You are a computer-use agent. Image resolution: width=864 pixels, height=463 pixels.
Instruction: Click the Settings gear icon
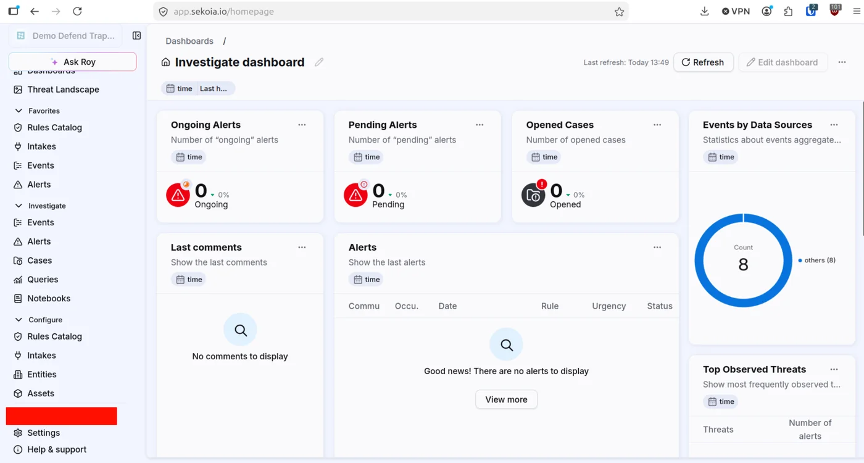pyautogui.click(x=18, y=433)
